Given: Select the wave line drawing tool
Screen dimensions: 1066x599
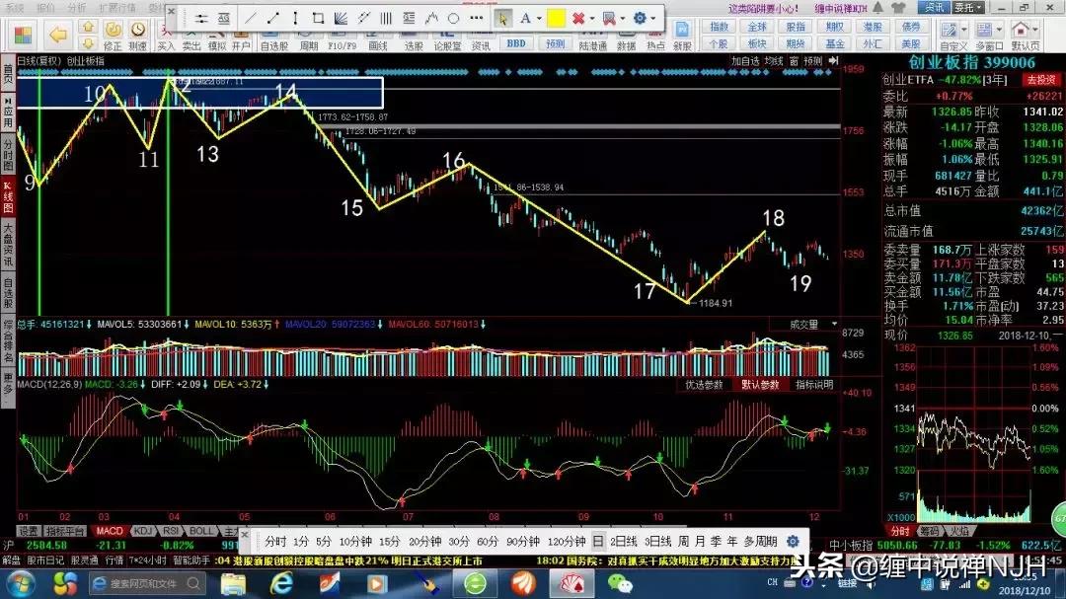Looking at the screenshot, I should [x=431, y=19].
